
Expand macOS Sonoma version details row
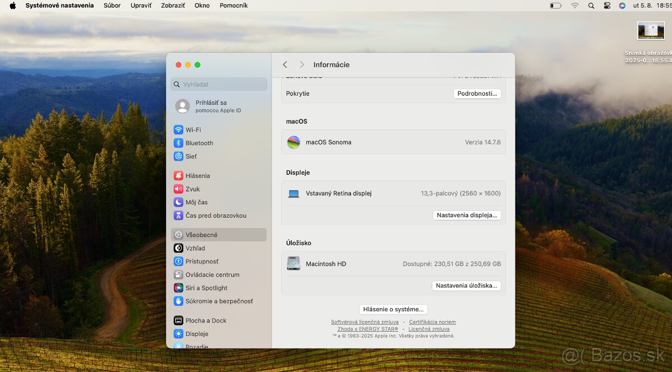(392, 142)
